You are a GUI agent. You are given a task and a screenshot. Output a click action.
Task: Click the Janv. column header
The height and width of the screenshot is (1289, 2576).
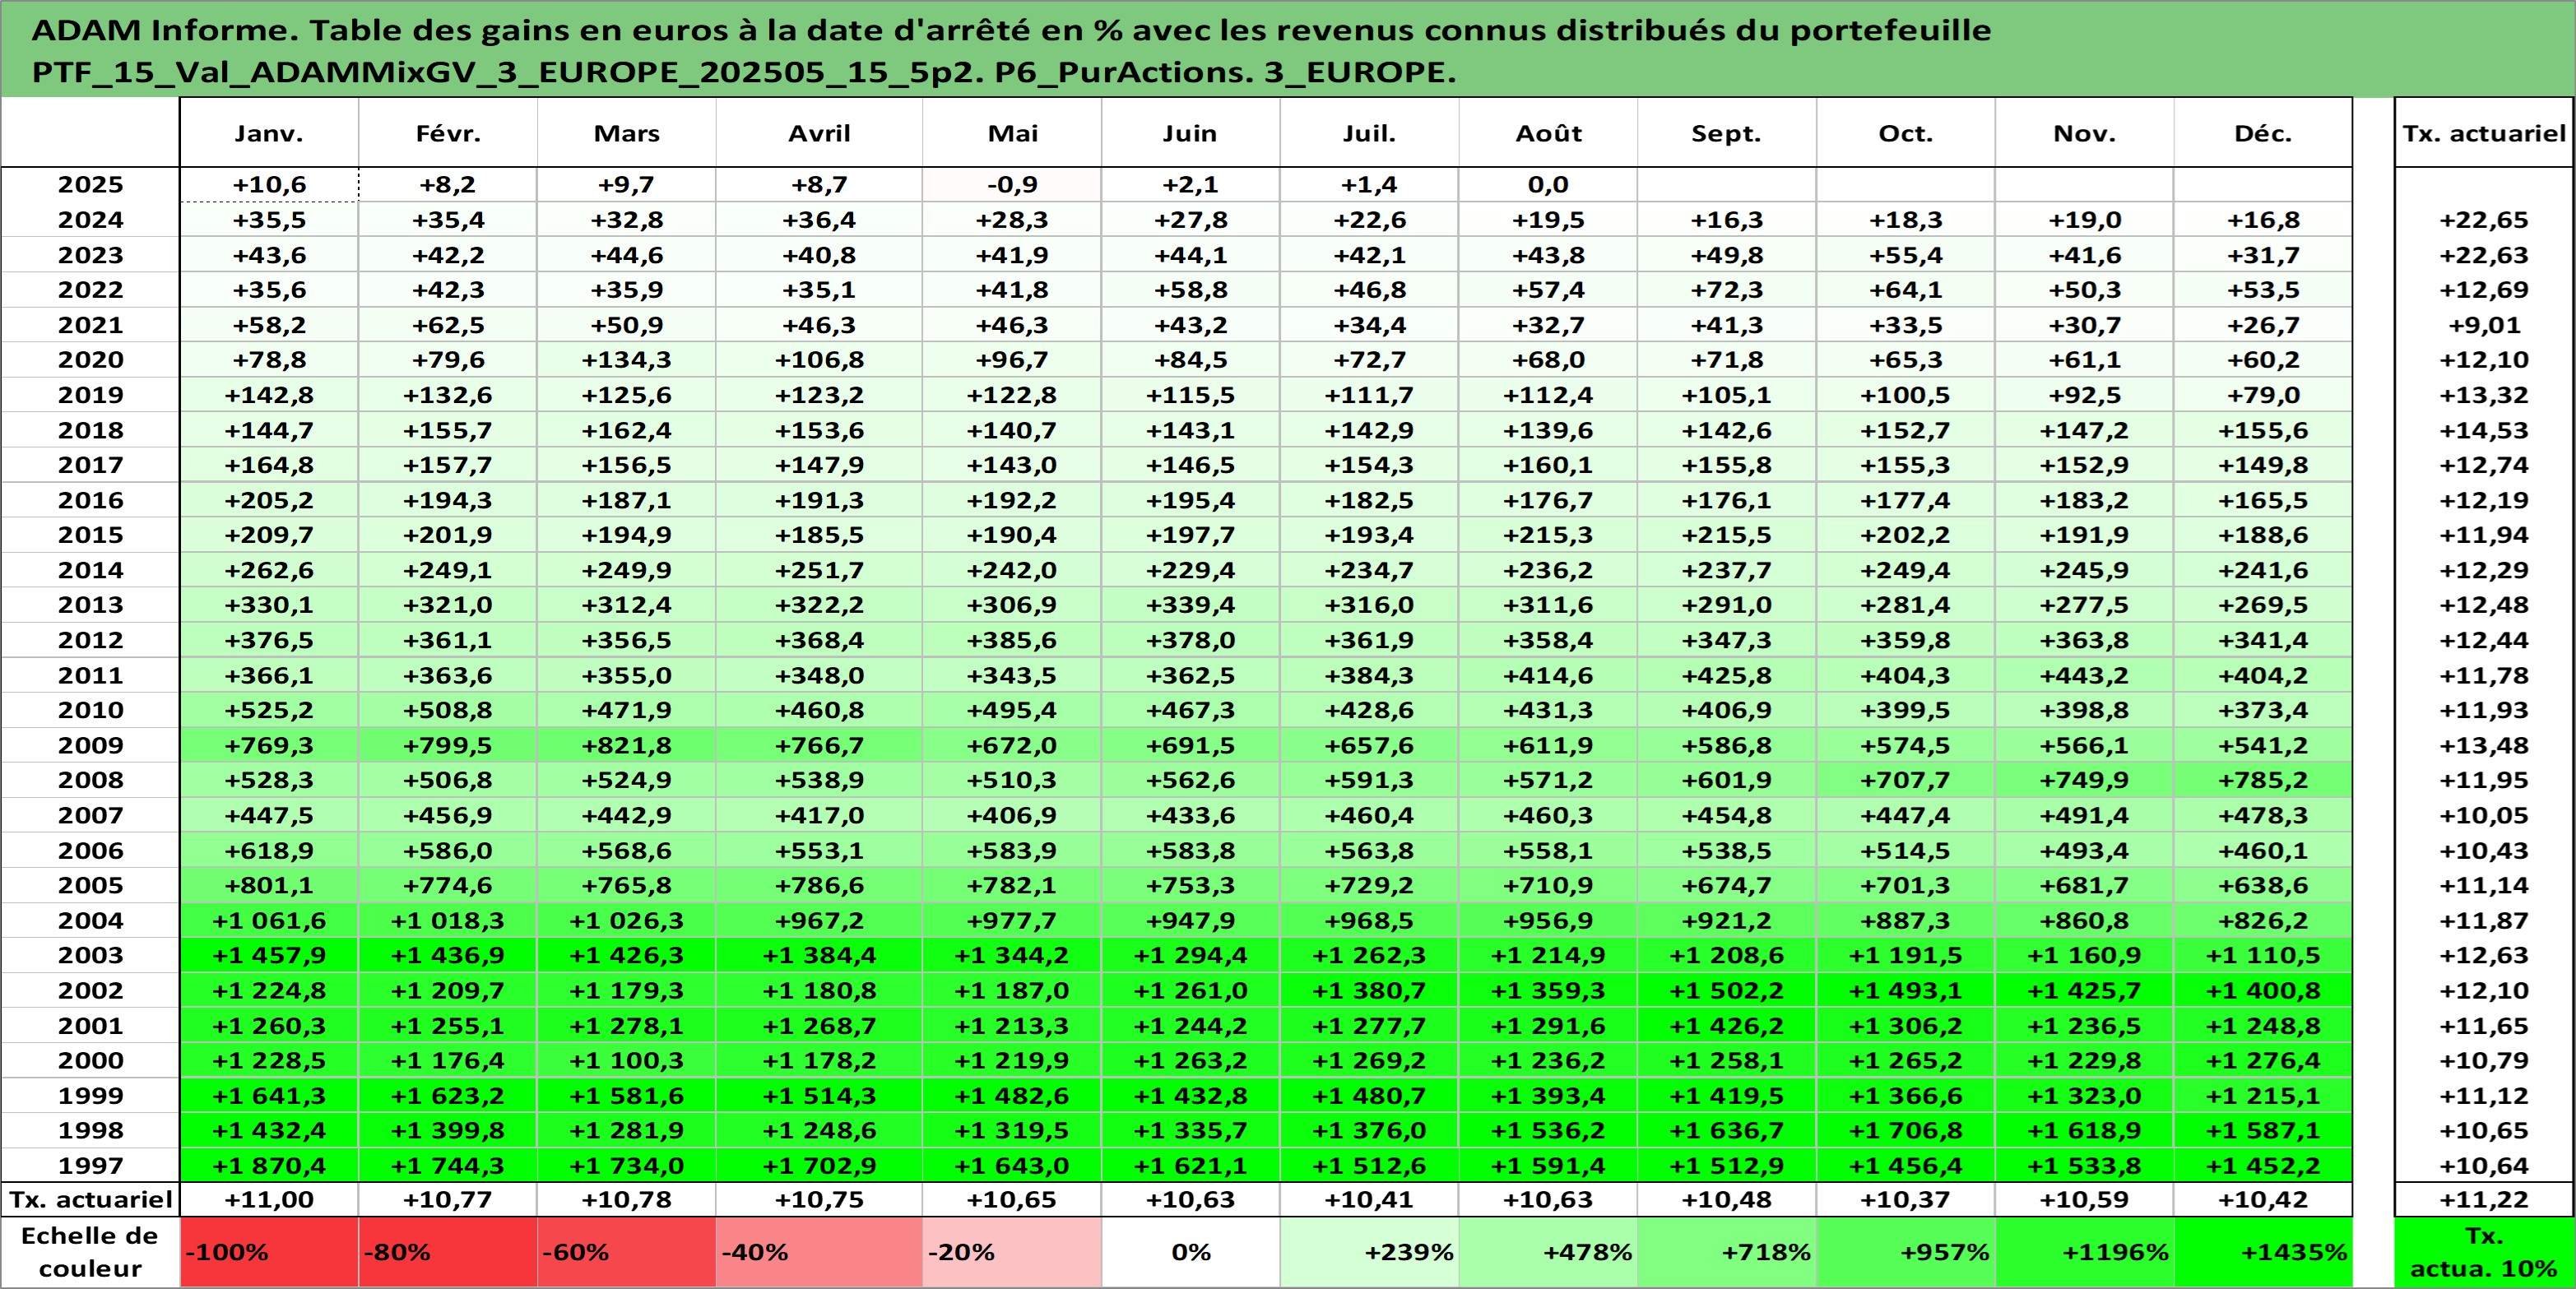pos(269,133)
